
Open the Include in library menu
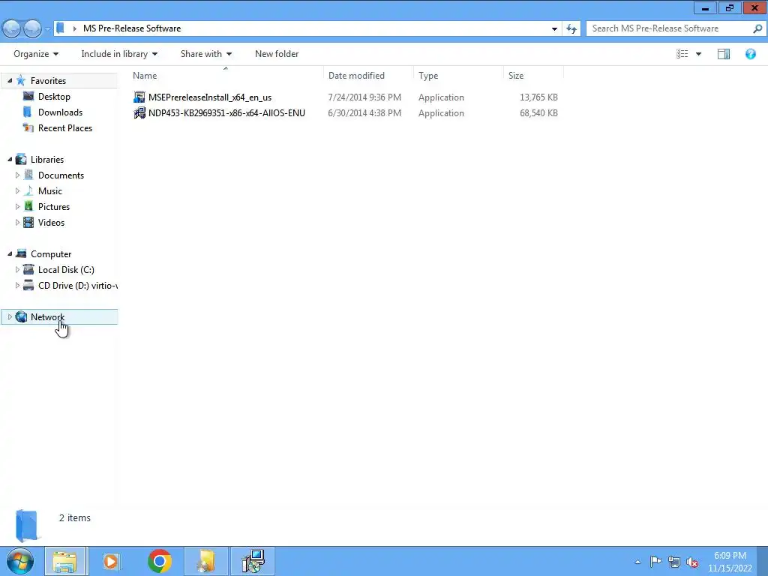point(119,54)
